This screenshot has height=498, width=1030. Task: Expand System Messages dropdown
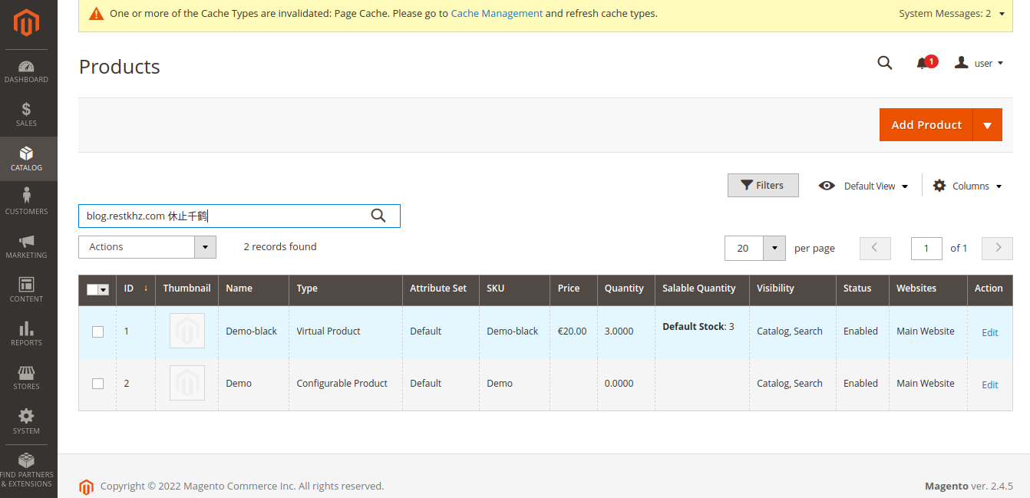coord(952,14)
